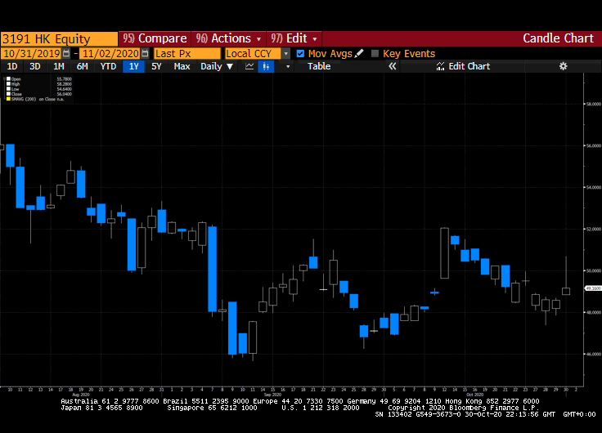Viewport: 602px width, 433px height.
Task: Click the 49.1600 last price label
Action: [593, 288]
